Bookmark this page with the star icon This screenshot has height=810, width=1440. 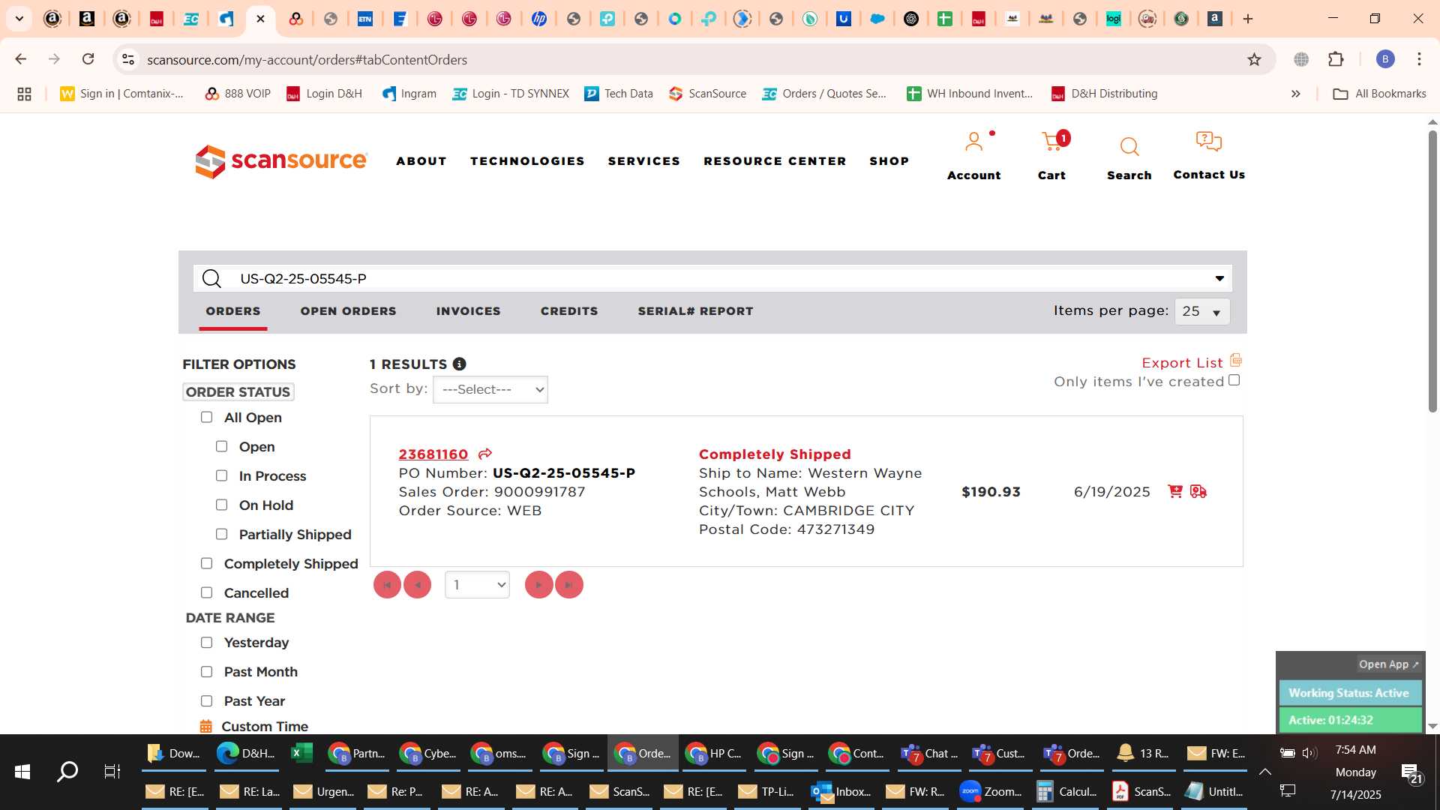coord(1254,59)
